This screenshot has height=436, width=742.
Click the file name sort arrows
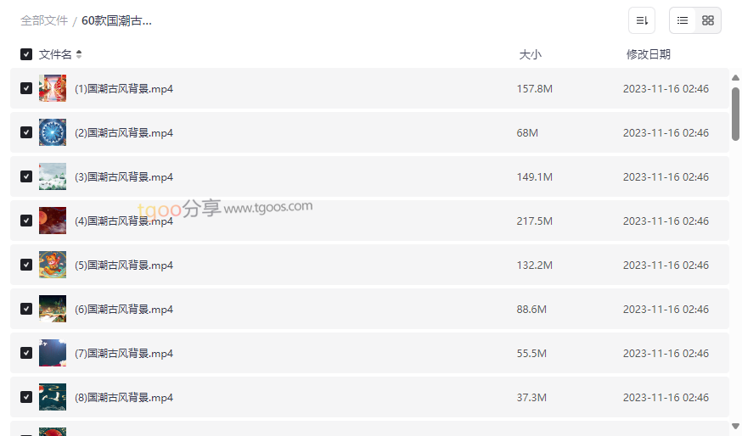click(x=79, y=54)
